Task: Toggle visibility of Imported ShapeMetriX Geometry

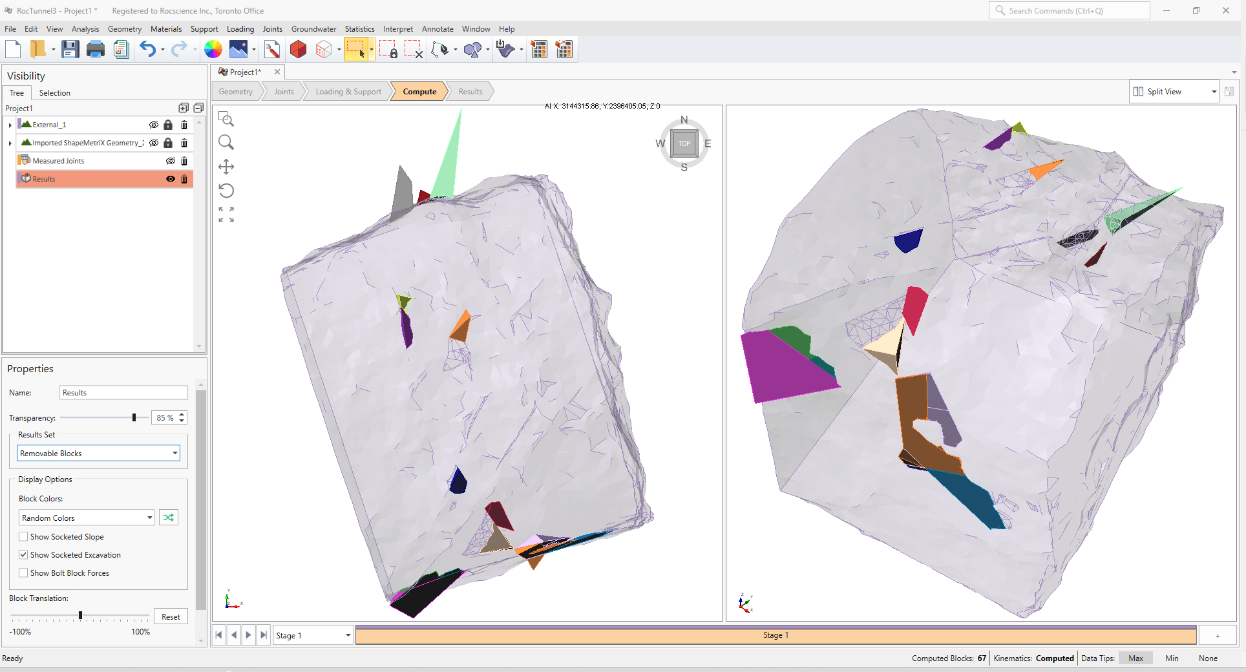Action: (154, 143)
